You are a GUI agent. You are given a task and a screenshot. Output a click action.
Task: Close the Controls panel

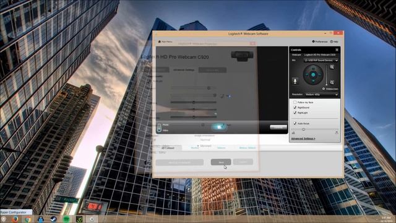pos(337,50)
